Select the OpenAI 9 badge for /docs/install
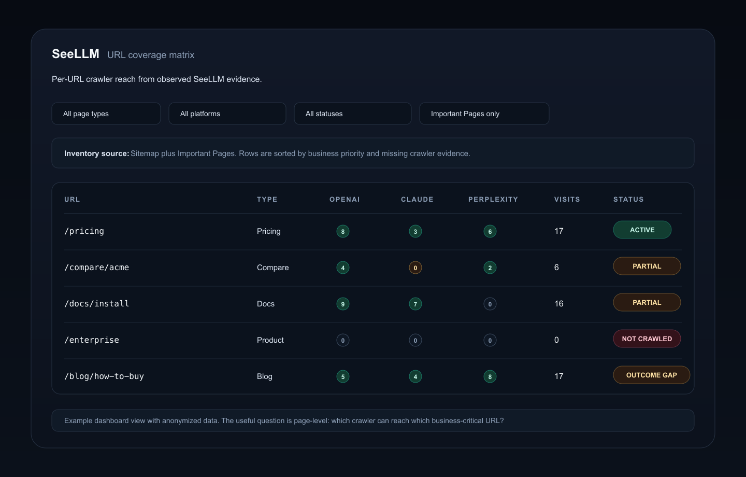The width and height of the screenshot is (746, 477). tap(342, 304)
